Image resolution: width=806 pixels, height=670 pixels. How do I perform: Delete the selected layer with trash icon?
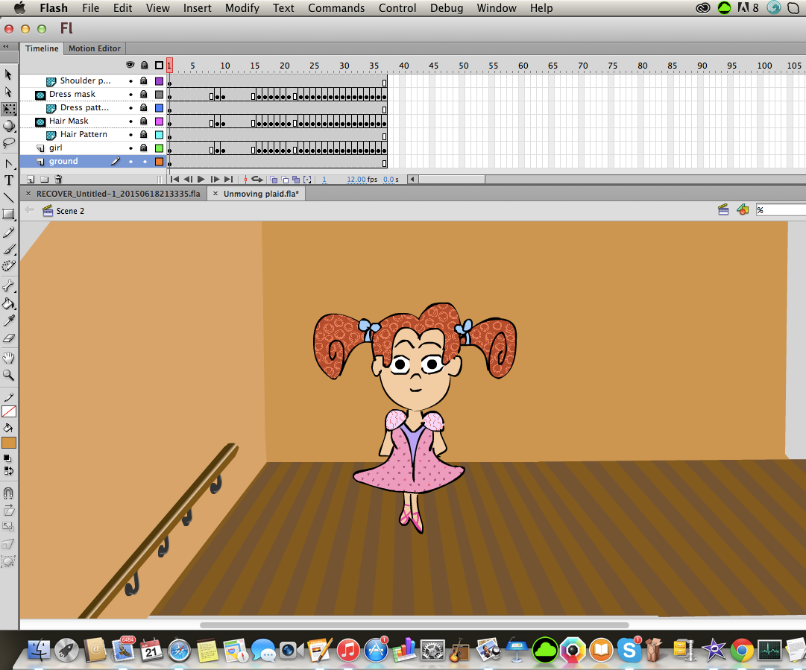point(58,179)
